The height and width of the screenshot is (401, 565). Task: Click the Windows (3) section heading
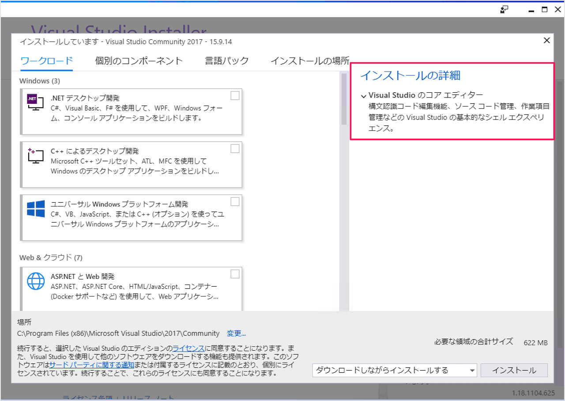click(x=40, y=81)
